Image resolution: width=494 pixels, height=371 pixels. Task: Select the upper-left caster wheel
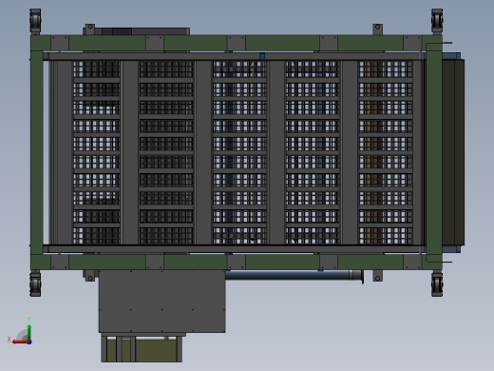pyautogui.click(x=35, y=21)
